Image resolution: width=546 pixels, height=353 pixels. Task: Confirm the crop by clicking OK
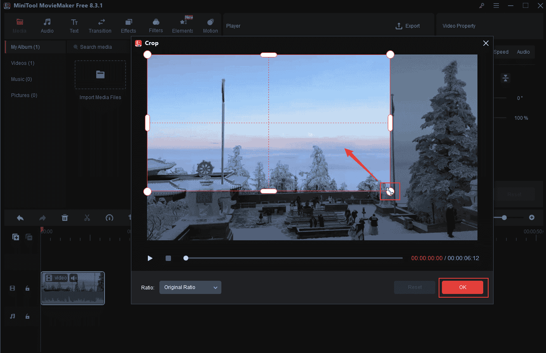463,287
